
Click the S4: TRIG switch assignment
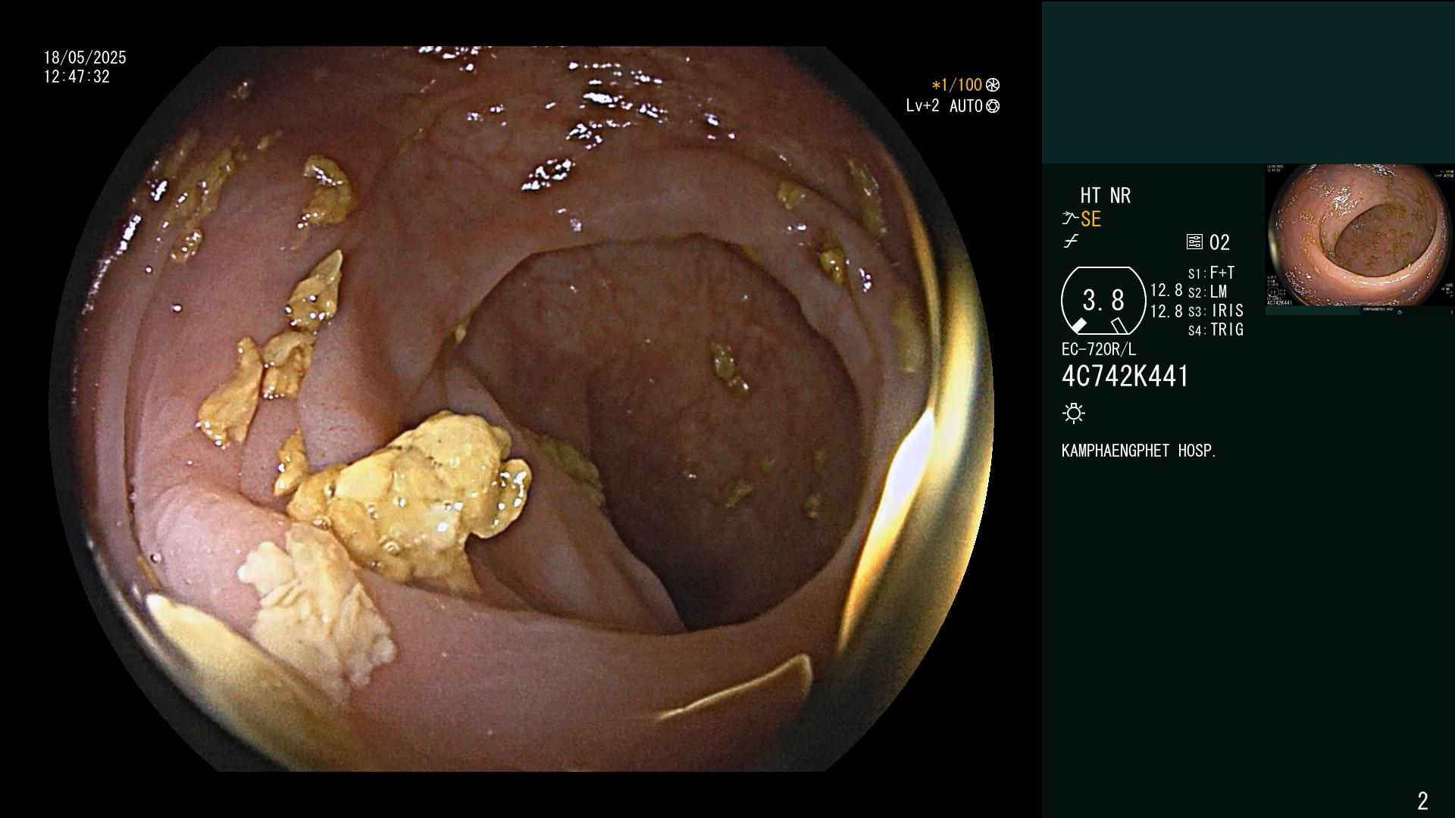(x=1216, y=329)
